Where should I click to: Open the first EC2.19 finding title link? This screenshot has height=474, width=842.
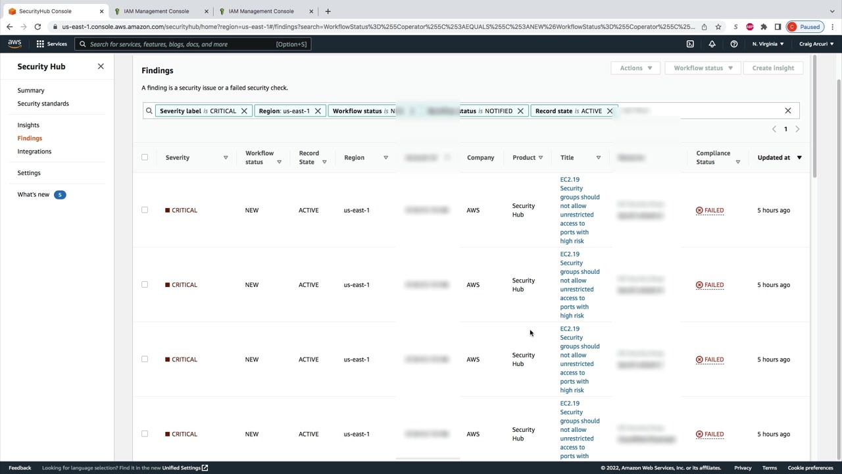(580, 210)
